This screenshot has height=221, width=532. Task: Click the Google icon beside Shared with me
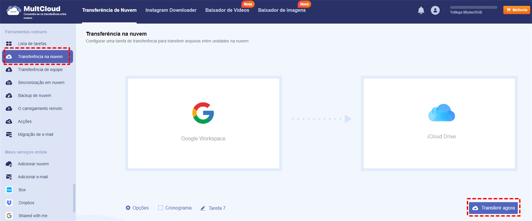click(9, 216)
